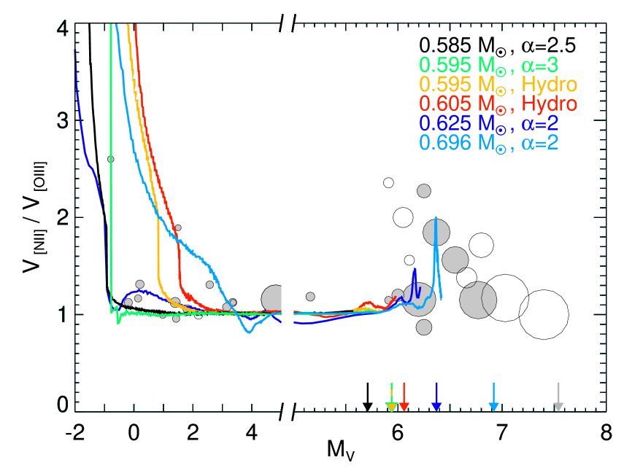
Task: Click the x-axis tick label '7'
Action: pyautogui.click(x=501, y=432)
